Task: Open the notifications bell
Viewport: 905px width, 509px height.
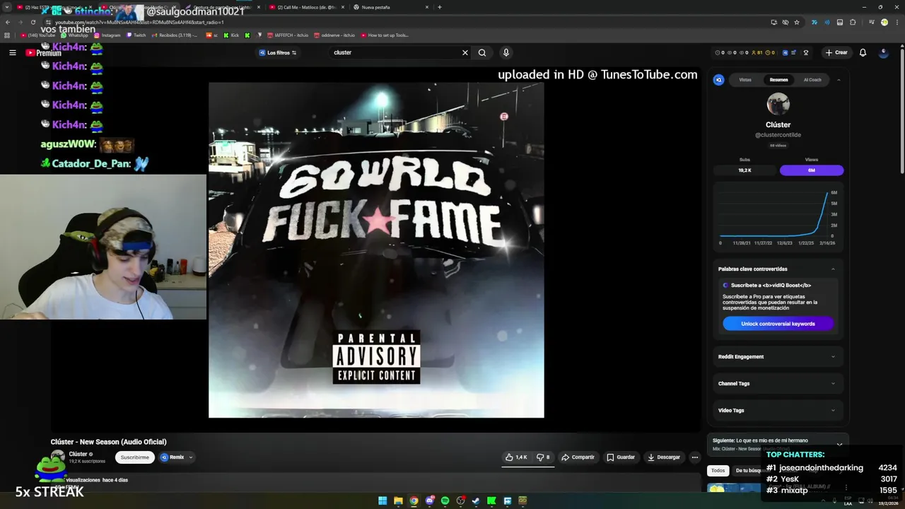Action: click(x=863, y=52)
